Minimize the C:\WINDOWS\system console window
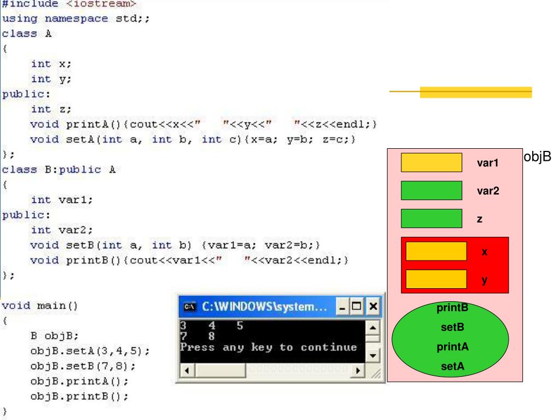This screenshot has width=560, height=420. [342, 307]
